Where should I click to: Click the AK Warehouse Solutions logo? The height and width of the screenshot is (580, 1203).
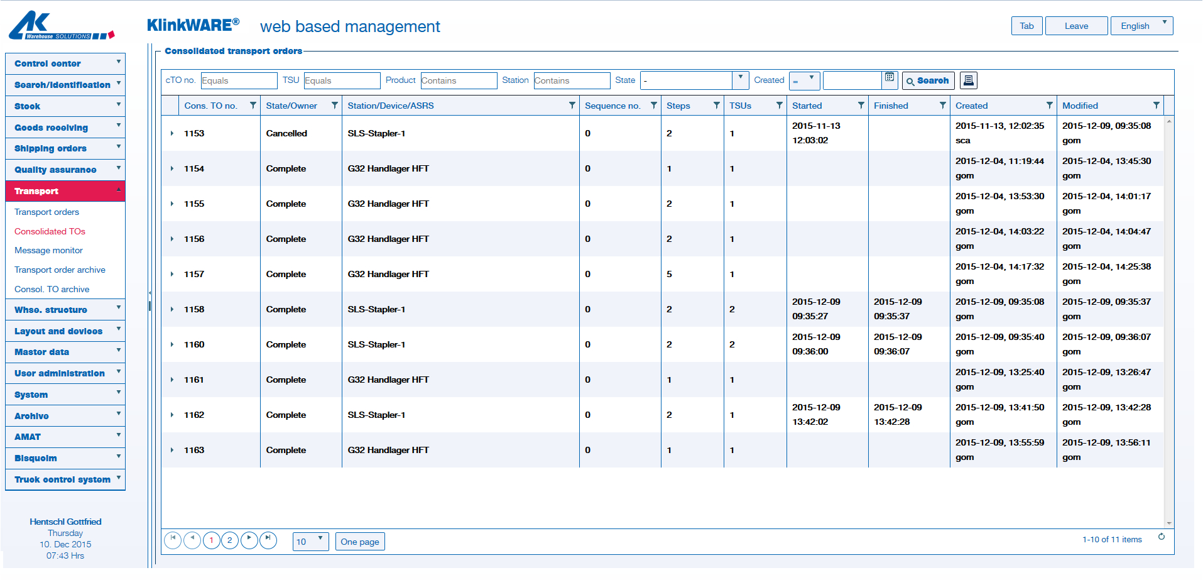[62, 26]
